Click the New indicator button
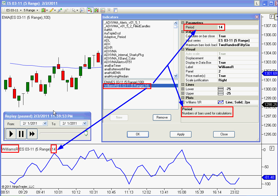This screenshot has width=278, height=196. click(x=119, y=117)
